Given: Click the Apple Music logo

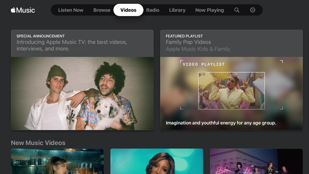Looking at the screenshot, I should (x=23, y=10).
